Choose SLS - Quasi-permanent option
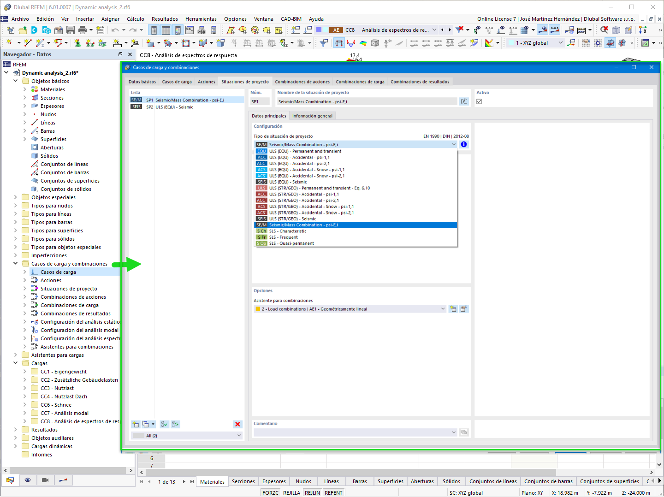 356,243
